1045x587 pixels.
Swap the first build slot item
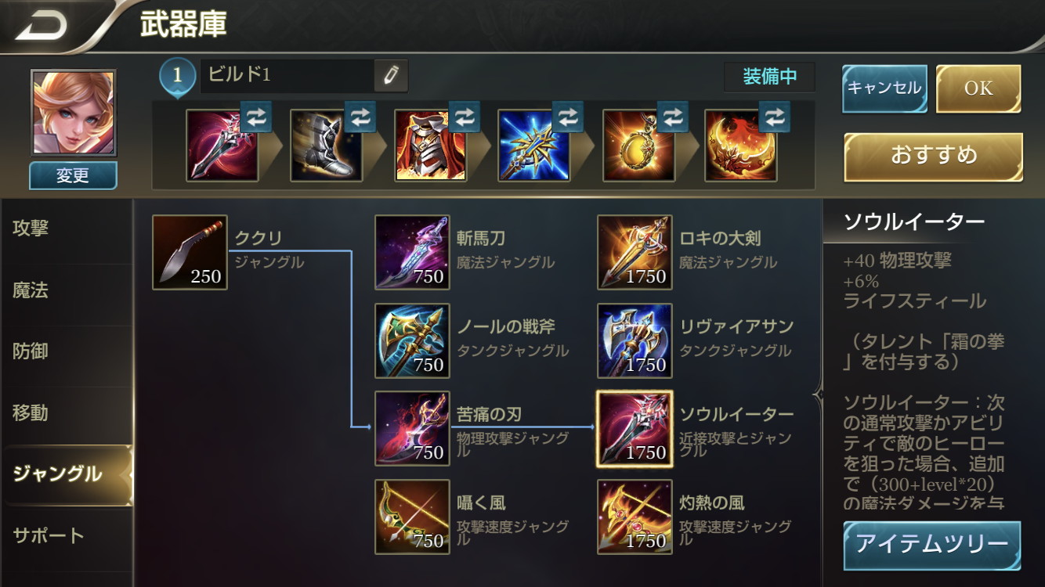click(256, 117)
